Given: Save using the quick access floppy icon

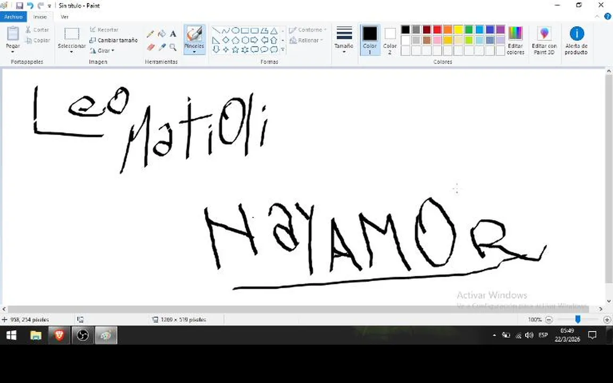Looking at the screenshot, I should click(20, 5).
